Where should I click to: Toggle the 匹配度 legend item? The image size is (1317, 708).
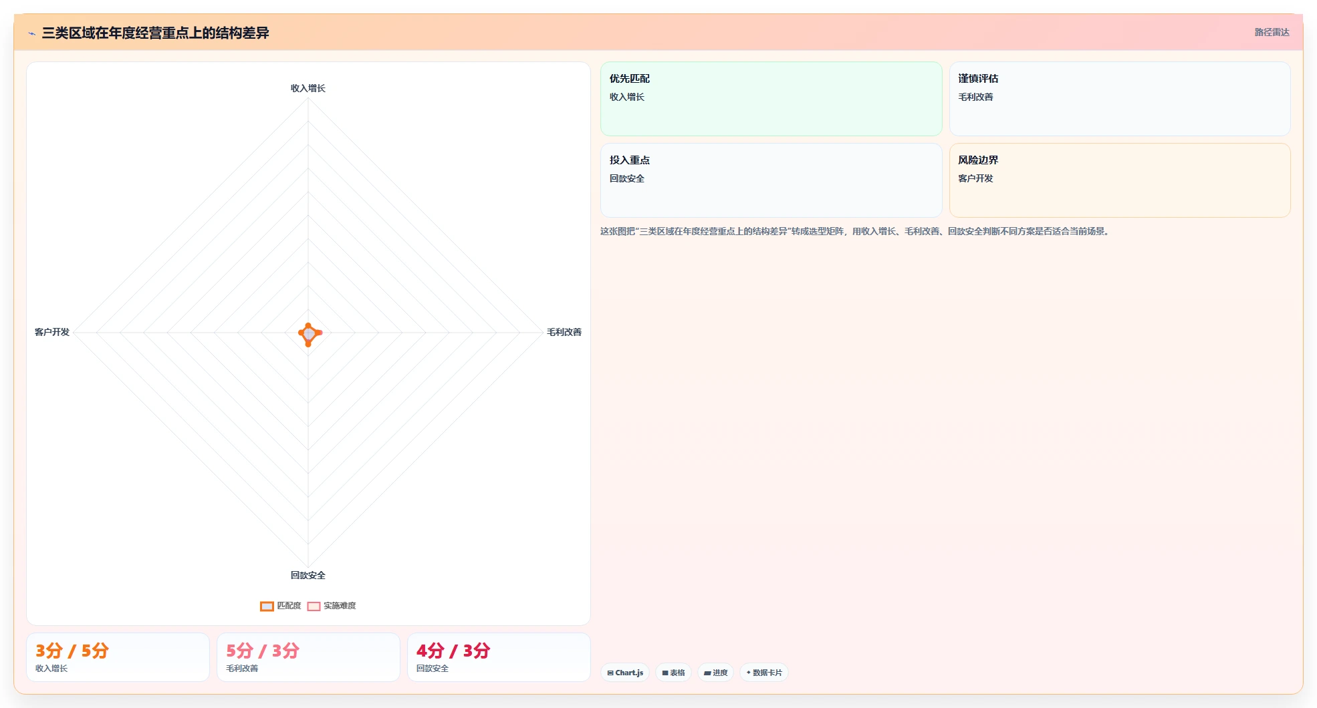(281, 606)
